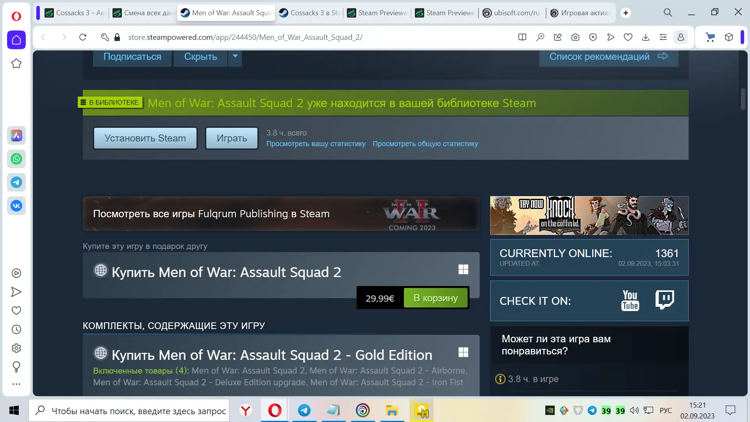The width and height of the screenshot is (750, 422).
Task: Switch to Cossacks 3 в Steam tab
Action: coord(310,13)
